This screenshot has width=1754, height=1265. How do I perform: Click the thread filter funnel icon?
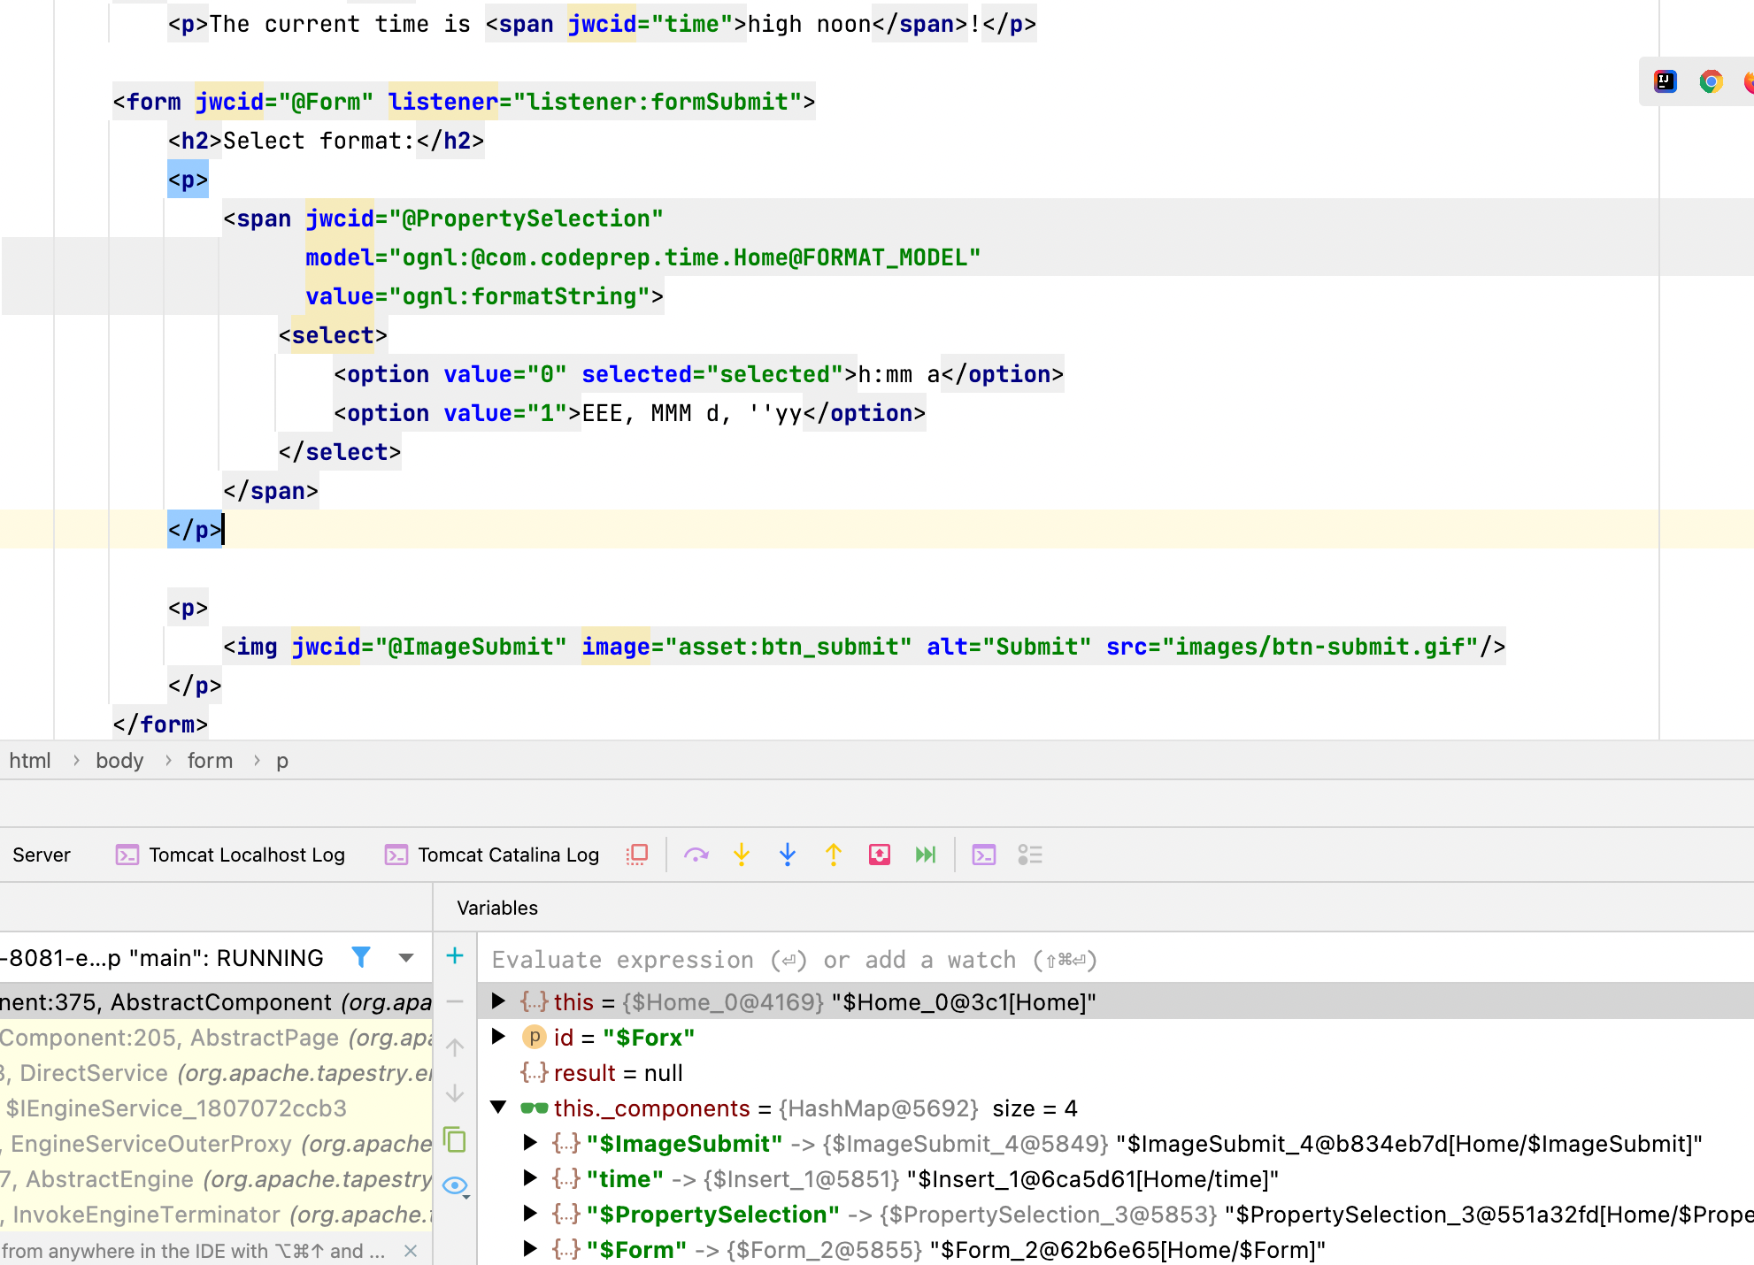click(361, 957)
